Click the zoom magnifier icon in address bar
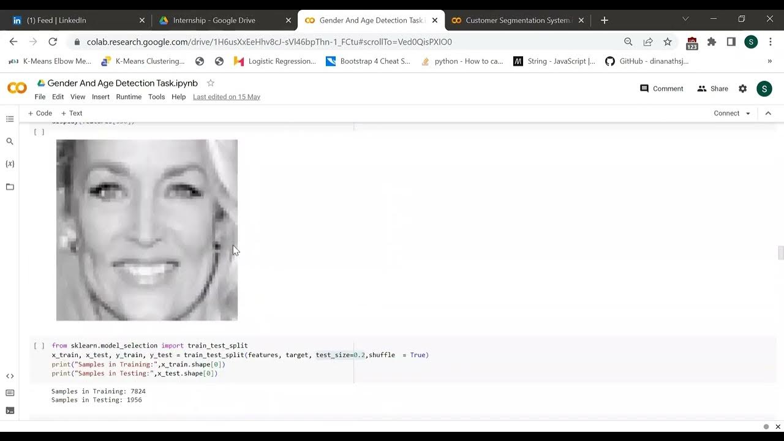Viewport: 784px width, 441px height. pos(628,42)
